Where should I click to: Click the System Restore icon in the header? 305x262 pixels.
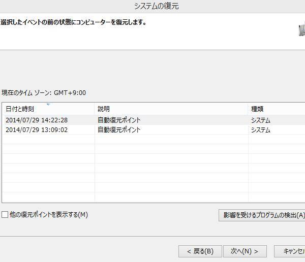point(301,30)
